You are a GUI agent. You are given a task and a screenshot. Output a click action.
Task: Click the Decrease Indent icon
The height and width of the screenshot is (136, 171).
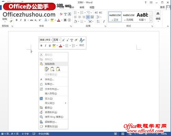[x=96, y=12]
